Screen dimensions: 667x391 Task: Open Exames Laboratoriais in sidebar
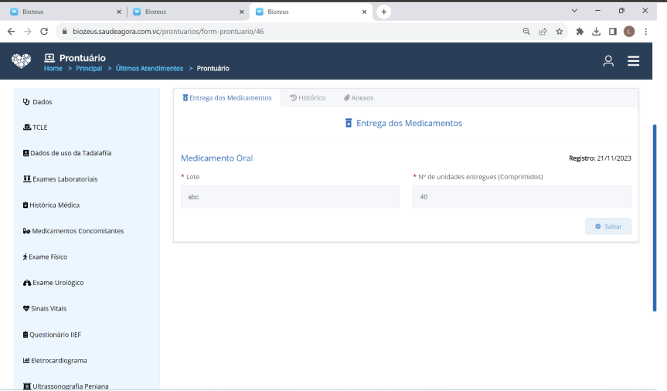[65, 179]
